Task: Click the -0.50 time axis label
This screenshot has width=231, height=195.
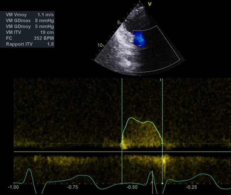Action: click(x=132, y=187)
